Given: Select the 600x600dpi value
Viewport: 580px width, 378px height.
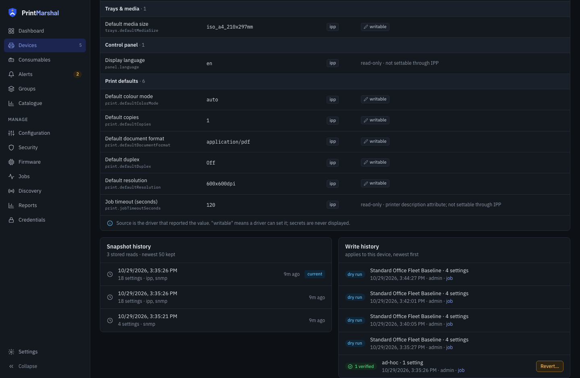Looking at the screenshot, I should coord(221,184).
